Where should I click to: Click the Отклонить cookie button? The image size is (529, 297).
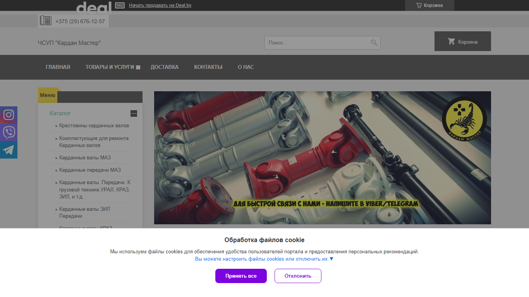tap(298, 276)
